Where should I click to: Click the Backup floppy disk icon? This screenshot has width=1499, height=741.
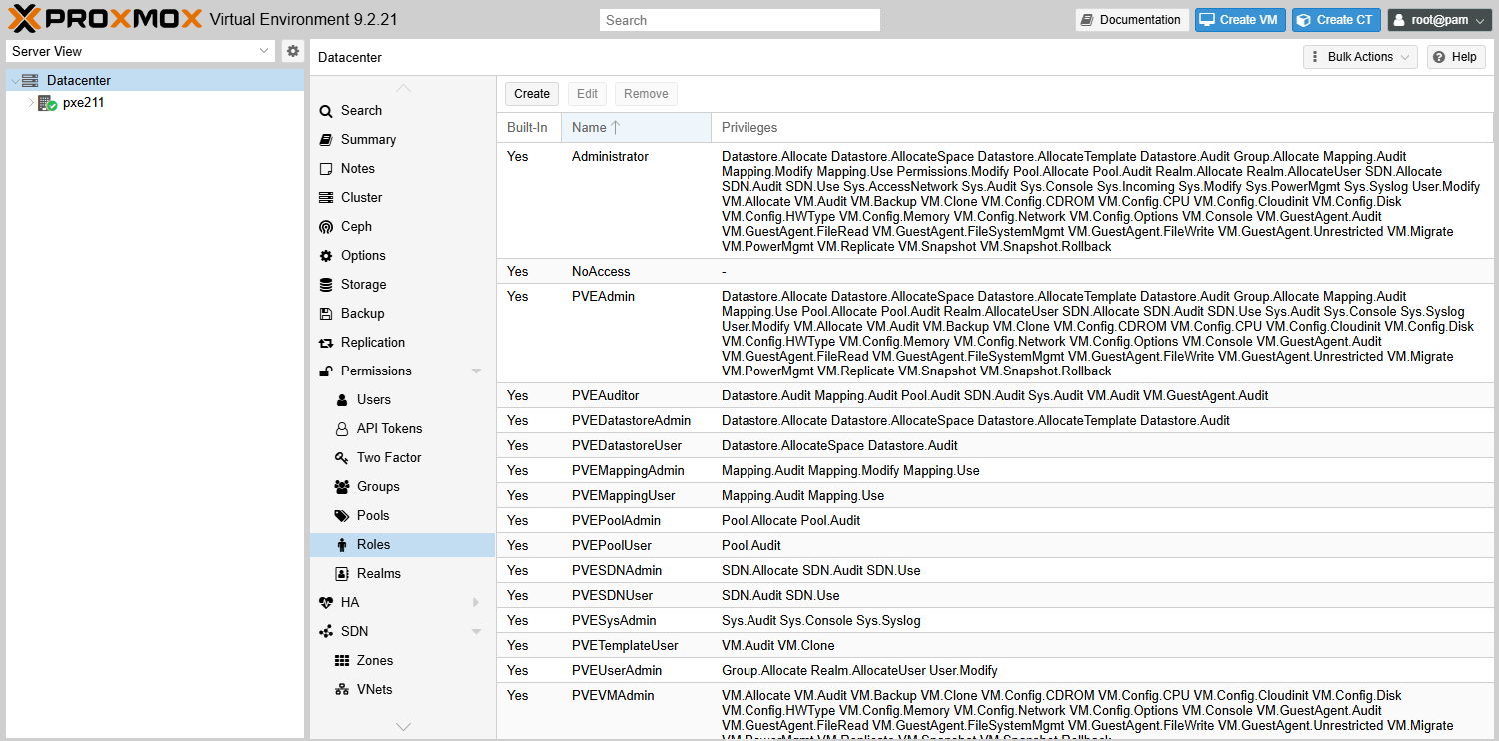tap(326, 313)
